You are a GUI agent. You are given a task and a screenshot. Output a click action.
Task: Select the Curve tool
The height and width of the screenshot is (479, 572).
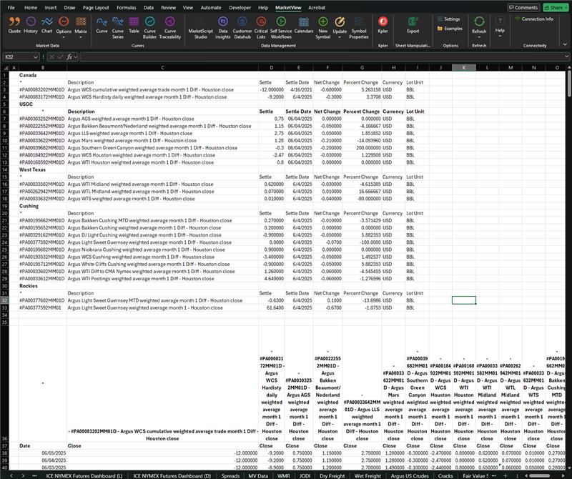(102, 25)
